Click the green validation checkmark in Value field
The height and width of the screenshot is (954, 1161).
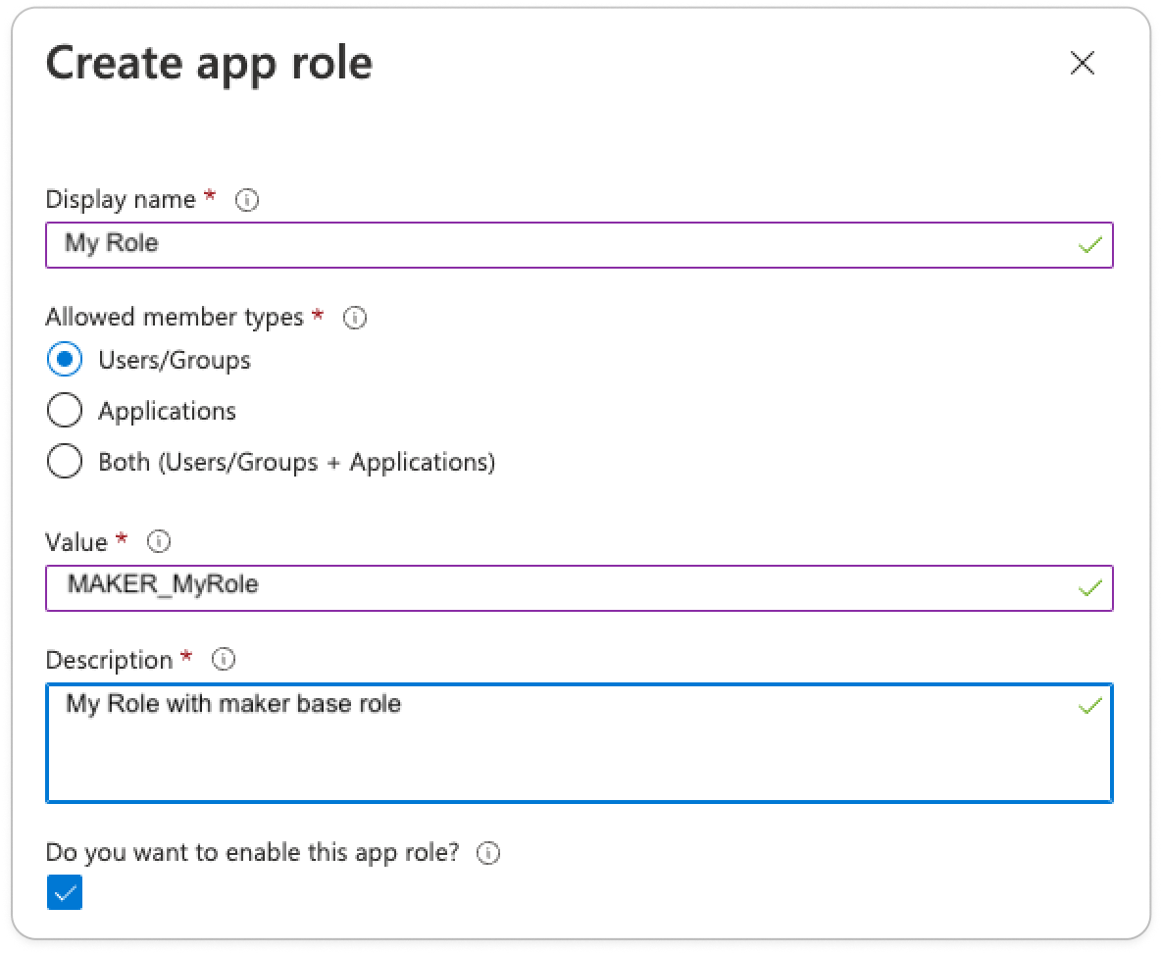point(1089,588)
